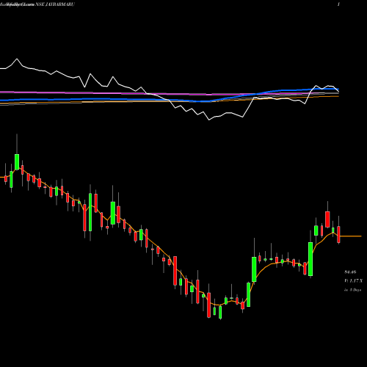Click the 'in 0 Days' label

point(352,290)
